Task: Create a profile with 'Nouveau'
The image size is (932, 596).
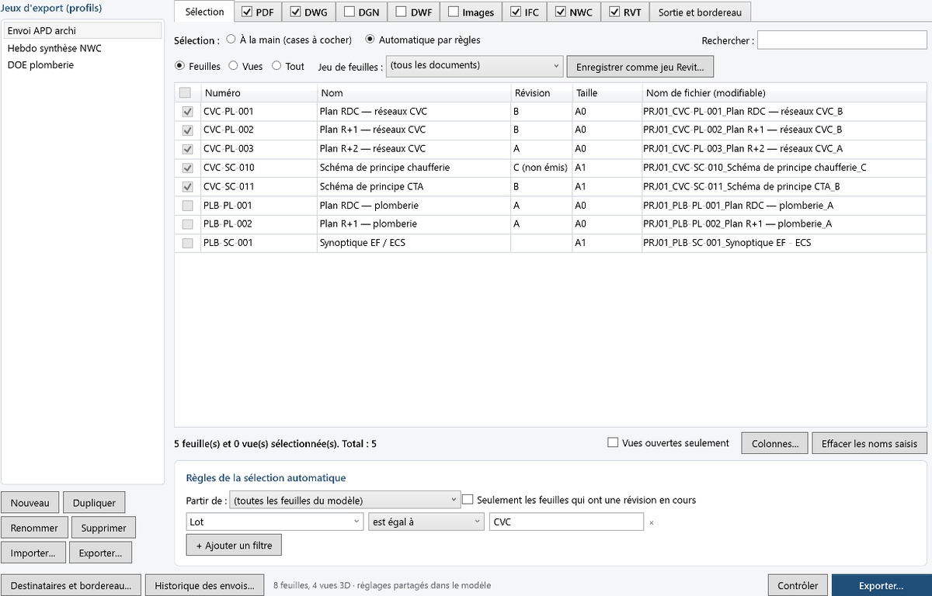Action: pos(30,503)
